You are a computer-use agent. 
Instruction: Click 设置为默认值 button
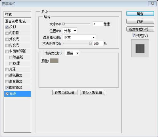pos(65,93)
